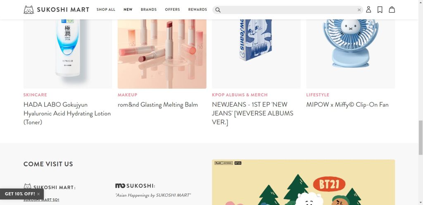
Task: Clear the search field with X icon
Action: click(359, 10)
